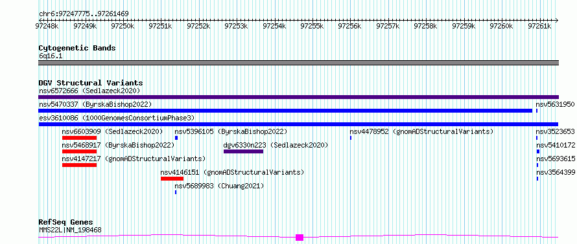Open the nsv4147217 (gnomADStructuralVariants) label
Viewport: 577px width, 244px height.
134,159
